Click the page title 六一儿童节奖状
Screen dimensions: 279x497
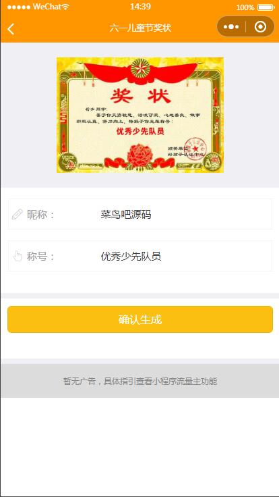click(x=140, y=28)
